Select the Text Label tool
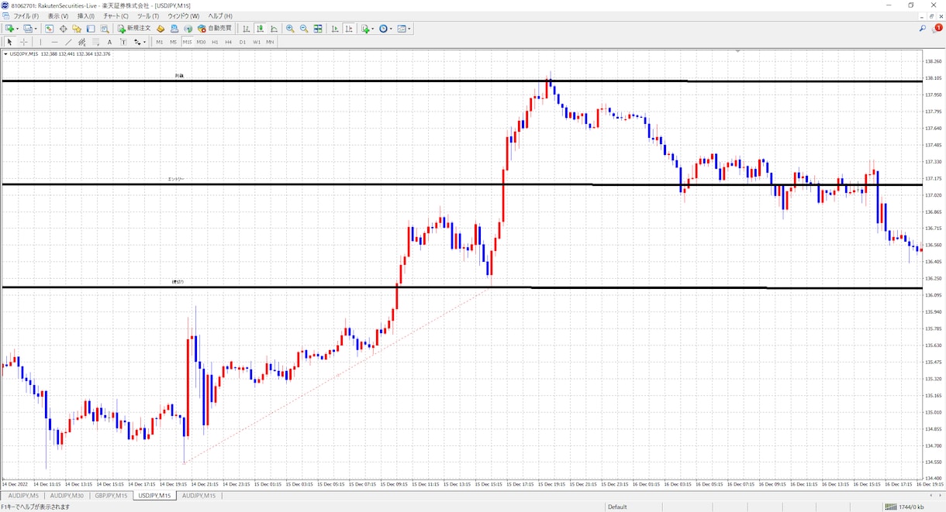 pos(123,42)
